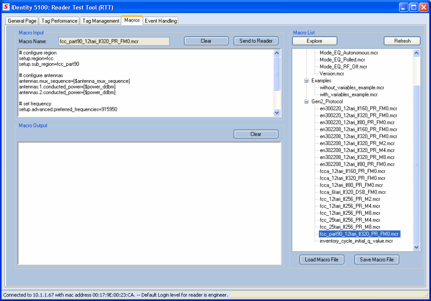Screen dimensions: 431x301
Task: Select Mode_EQ_Autonomous.mcr in macro list
Action: click(349, 53)
